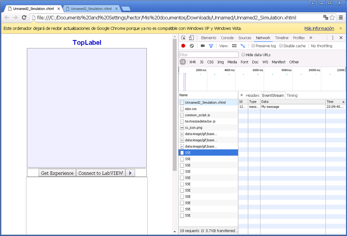Filter requests by WS type
Viewport: 347px width, 236px height.
pyautogui.click(x=265, y=62)
